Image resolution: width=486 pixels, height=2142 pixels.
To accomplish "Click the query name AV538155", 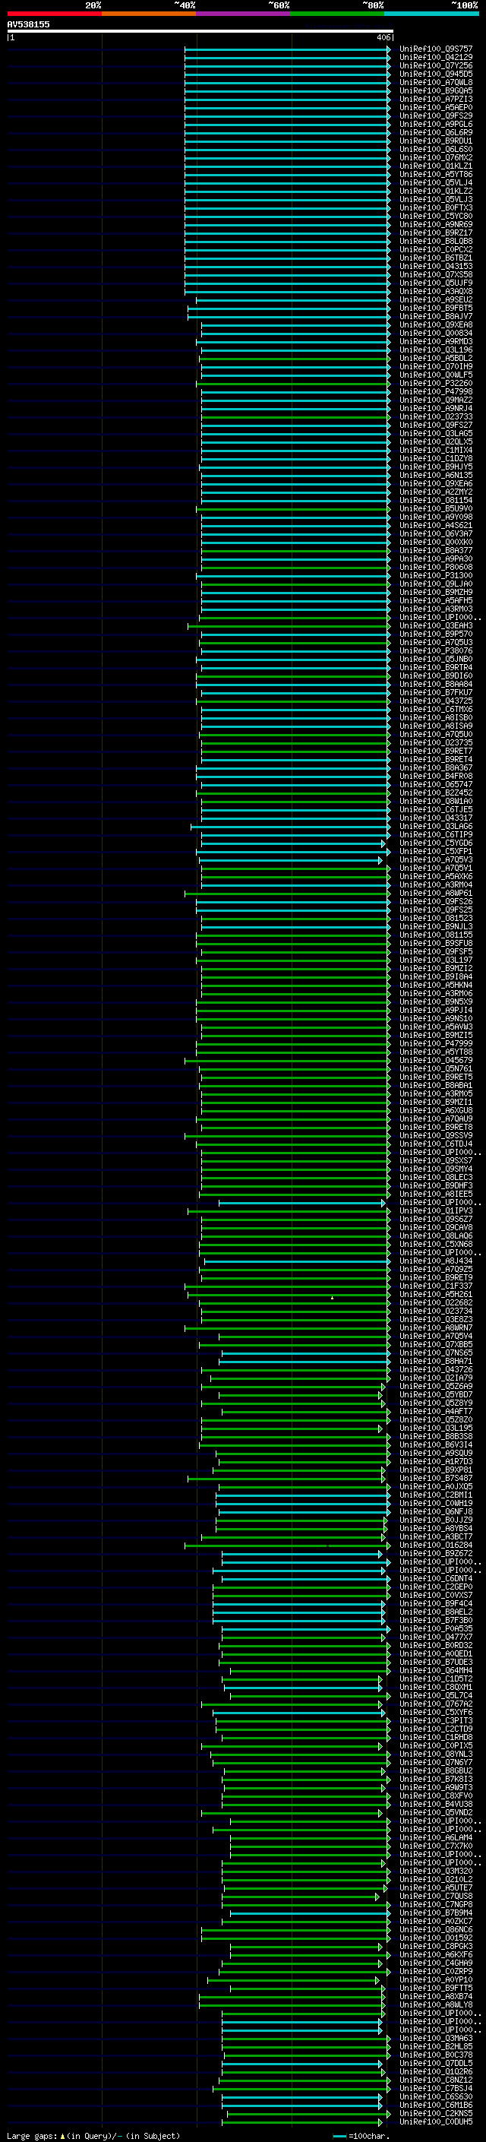I will click(x=28, y=24).
